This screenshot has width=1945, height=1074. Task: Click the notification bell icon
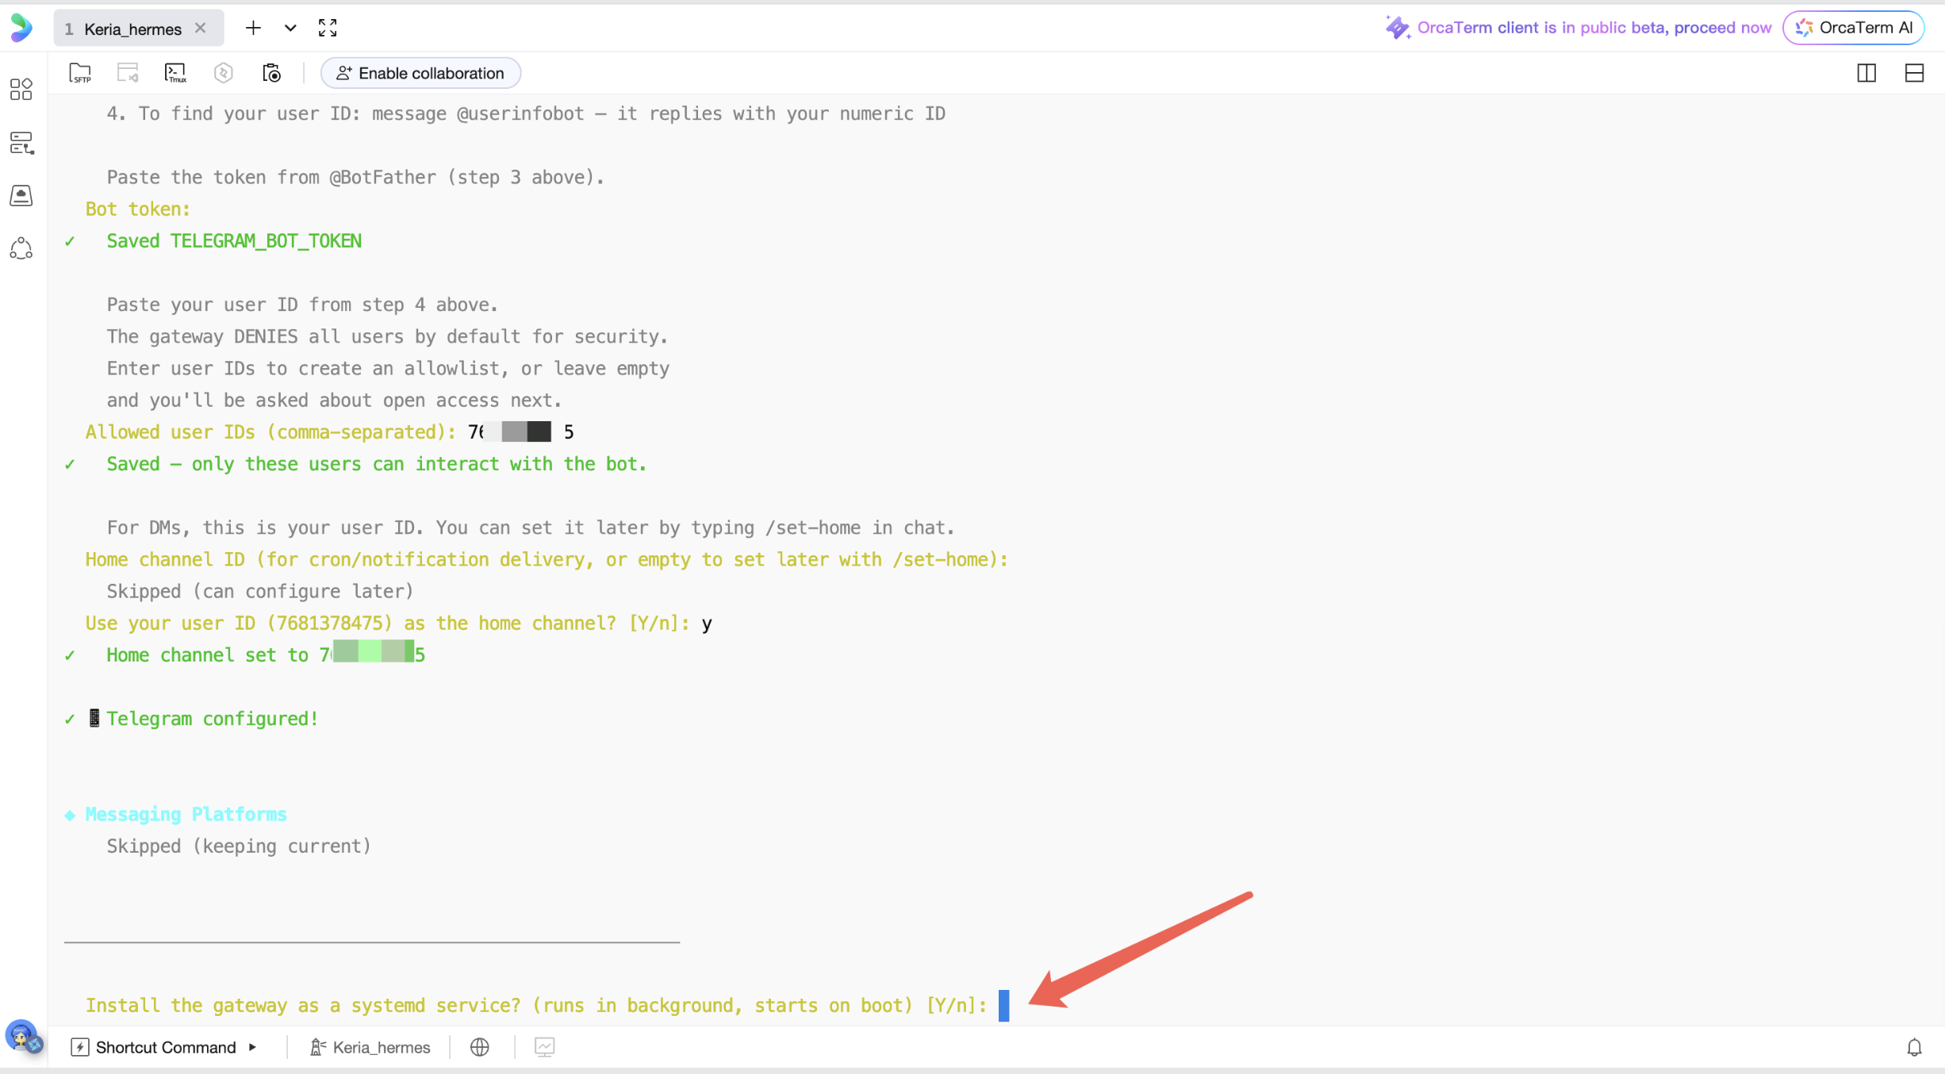coord(1914,1047)
